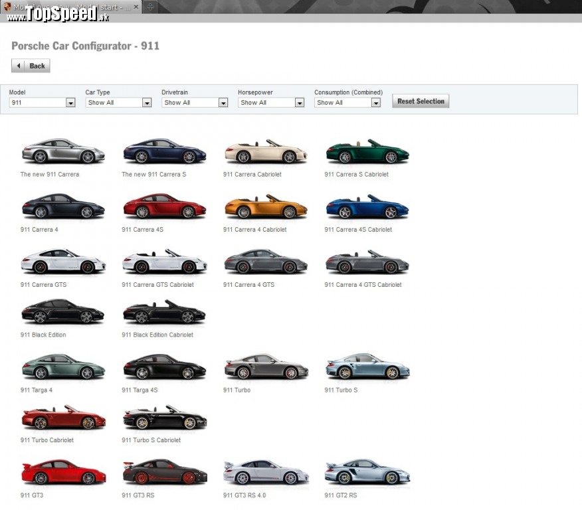This screenshot has height=510, width=582.
Task: Click '911 Carrera GTS' label
Action: point(43,284)
